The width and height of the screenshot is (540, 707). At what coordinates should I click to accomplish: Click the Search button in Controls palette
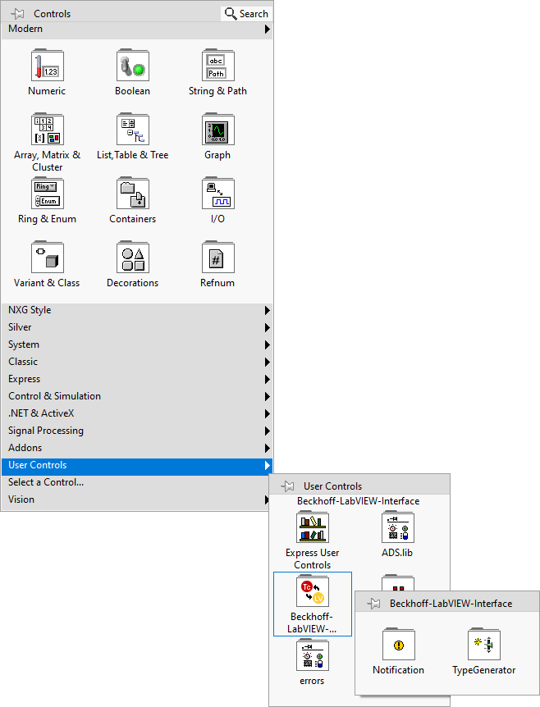coord(247,13)
